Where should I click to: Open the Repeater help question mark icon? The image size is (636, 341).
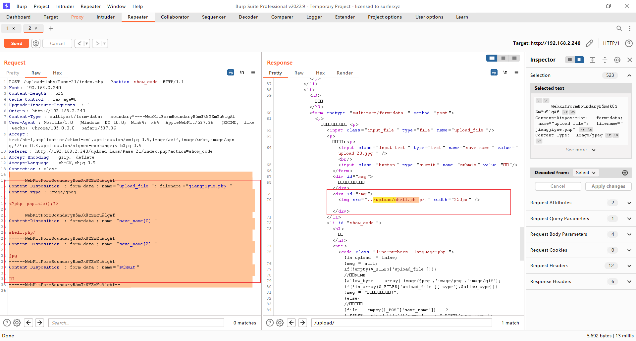[628, 43]
